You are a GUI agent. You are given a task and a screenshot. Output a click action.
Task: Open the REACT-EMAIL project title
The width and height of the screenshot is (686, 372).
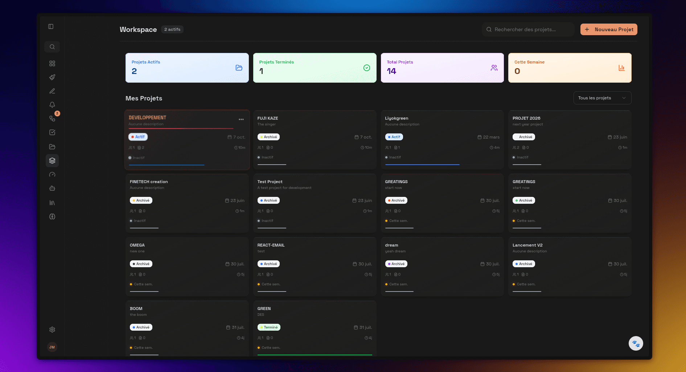[271, 245]
